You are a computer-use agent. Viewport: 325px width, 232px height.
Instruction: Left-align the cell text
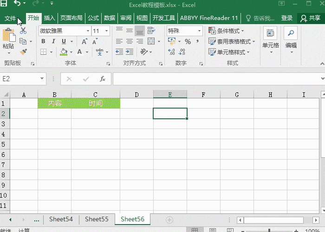(x=119, y=41)
